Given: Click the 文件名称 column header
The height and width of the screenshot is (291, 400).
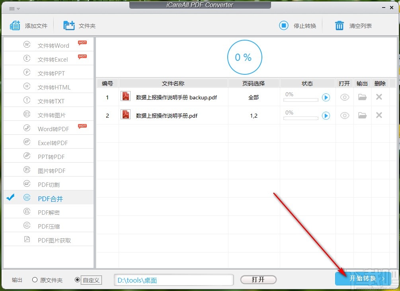Looking at the screenshot, I should click(173, 83).
